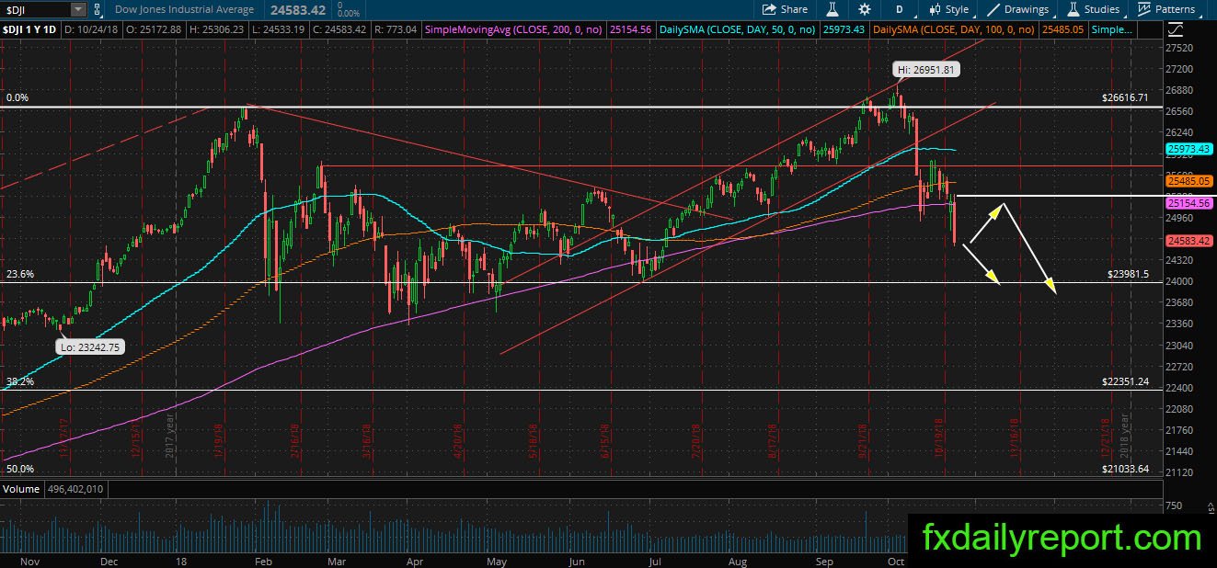The height and width of the screenshot is (568, 1217).
Task: Open the D time frame selector
Action: 900,9
